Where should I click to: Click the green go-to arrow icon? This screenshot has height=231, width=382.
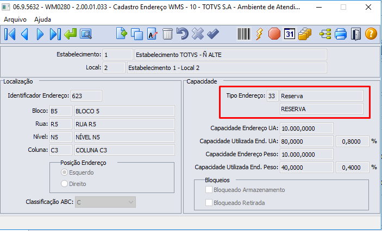71,34
